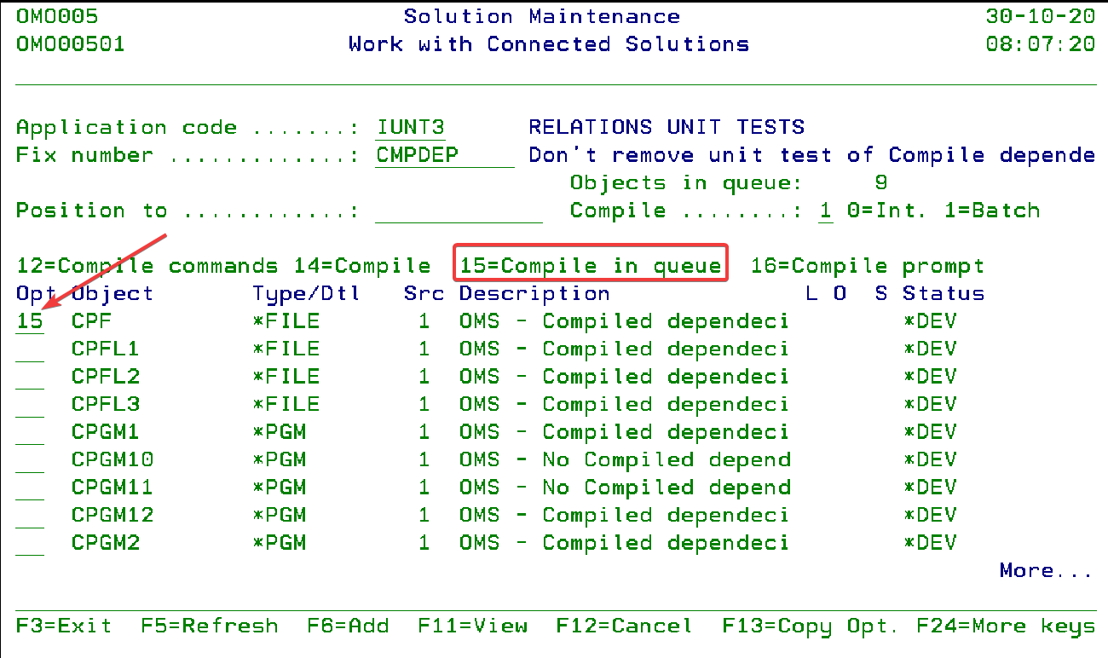Click the Opt field for CPGM2
The height and width of the screenshot is (658, 1108).
30,543
